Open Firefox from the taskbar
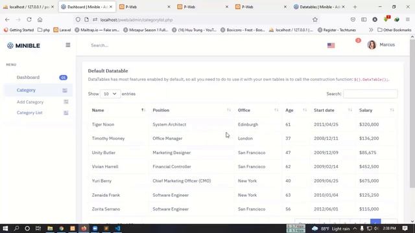415x233 pixels. (84, 228)
